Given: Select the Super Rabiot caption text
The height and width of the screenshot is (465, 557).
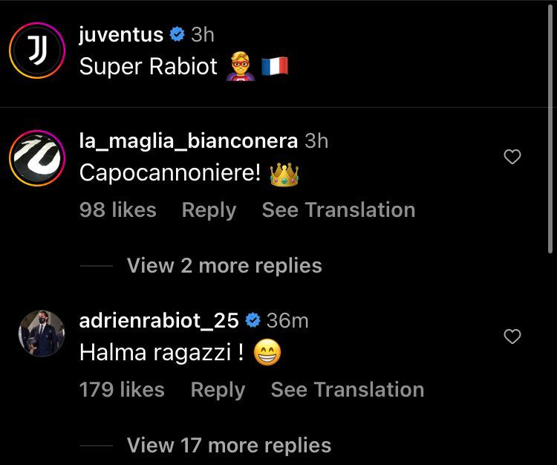Looking at the screenshot, I should click(x=149, y=66).
